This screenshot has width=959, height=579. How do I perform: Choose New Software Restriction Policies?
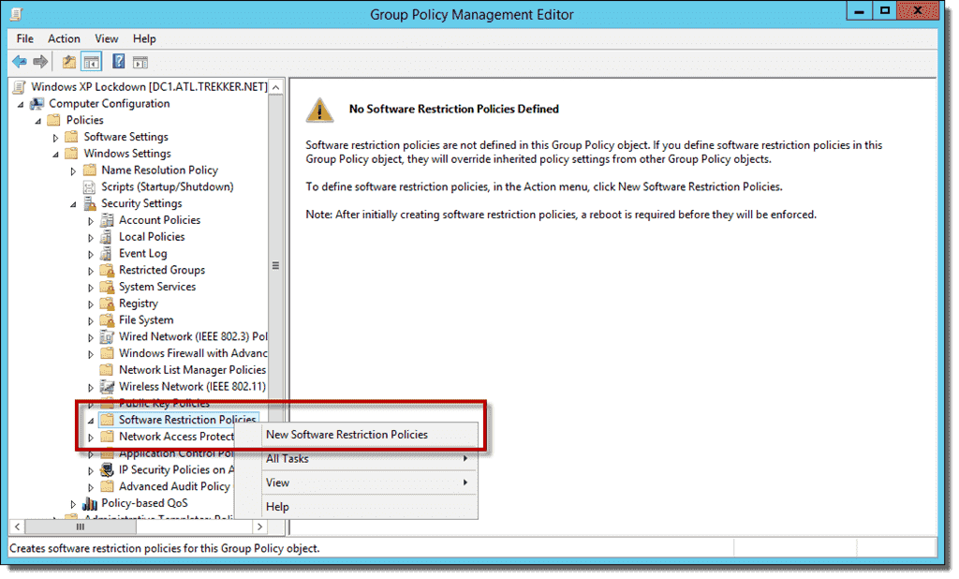coord(347,435)
